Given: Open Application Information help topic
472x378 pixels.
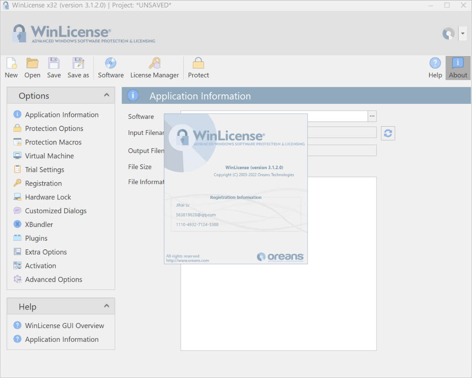Looking at the screenshot, I should [62, 340].
